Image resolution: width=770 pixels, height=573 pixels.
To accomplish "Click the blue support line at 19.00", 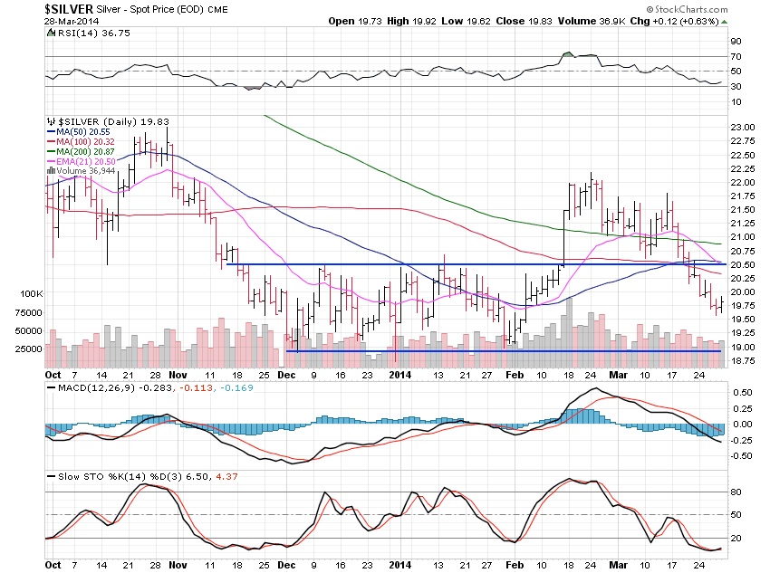I will pyautogui.click(x=504, y=350).
